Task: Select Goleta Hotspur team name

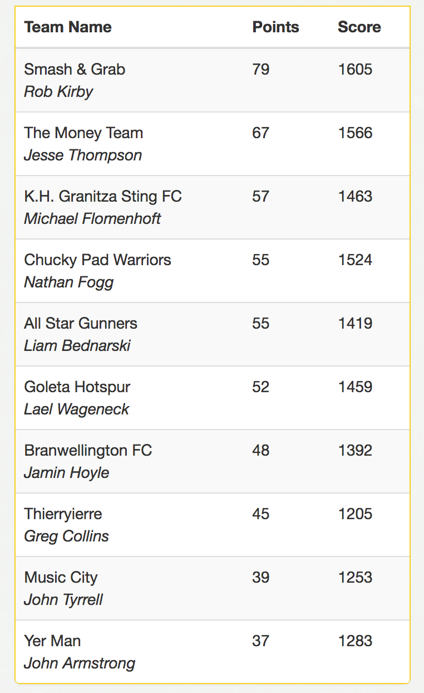Action: click(x=77, y=387)
